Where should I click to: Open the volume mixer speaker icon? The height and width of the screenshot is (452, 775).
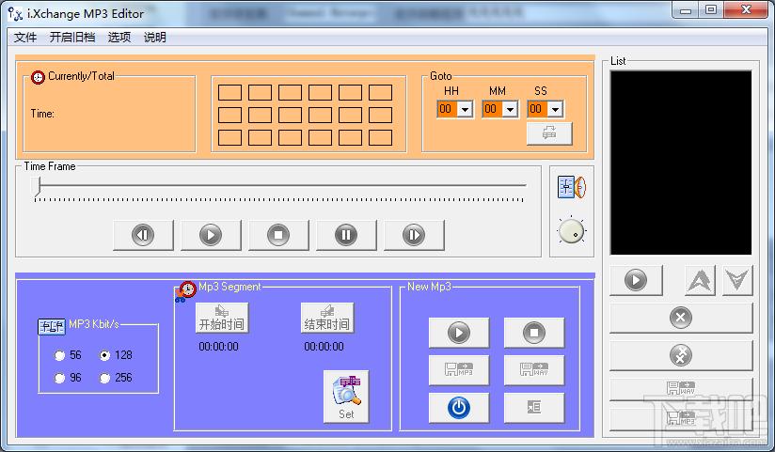click(572, 187)
